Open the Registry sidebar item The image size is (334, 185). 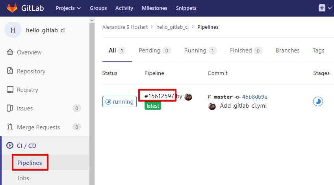tap(27, 90)
